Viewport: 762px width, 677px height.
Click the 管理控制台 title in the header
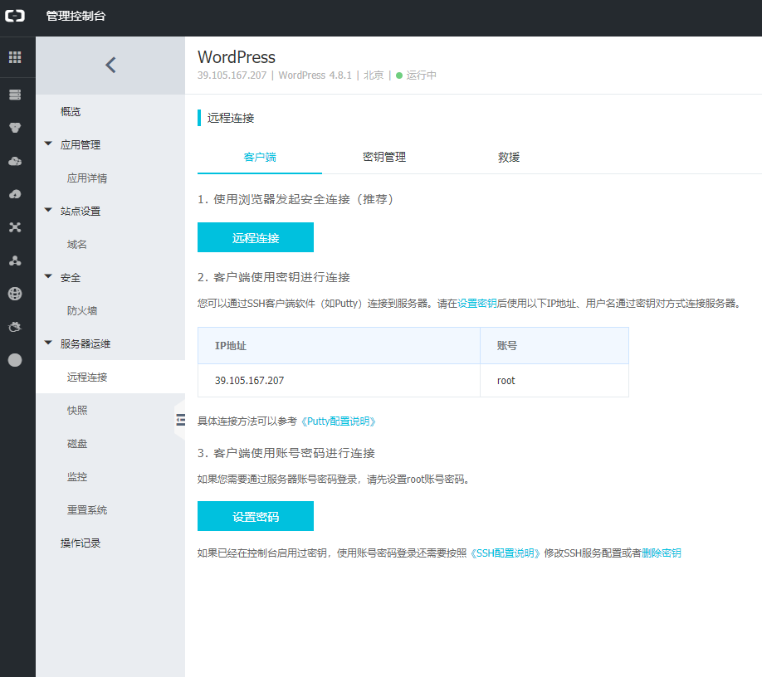pyautogui.click(x=76, y=16)
